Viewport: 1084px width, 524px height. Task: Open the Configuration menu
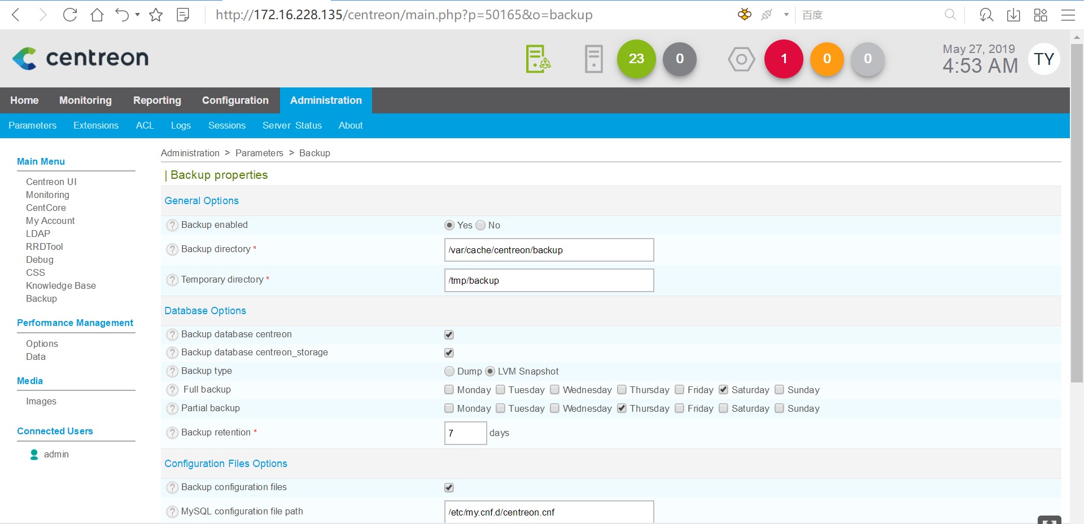235,100
